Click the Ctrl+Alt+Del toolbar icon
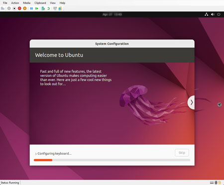 point(2,8)
